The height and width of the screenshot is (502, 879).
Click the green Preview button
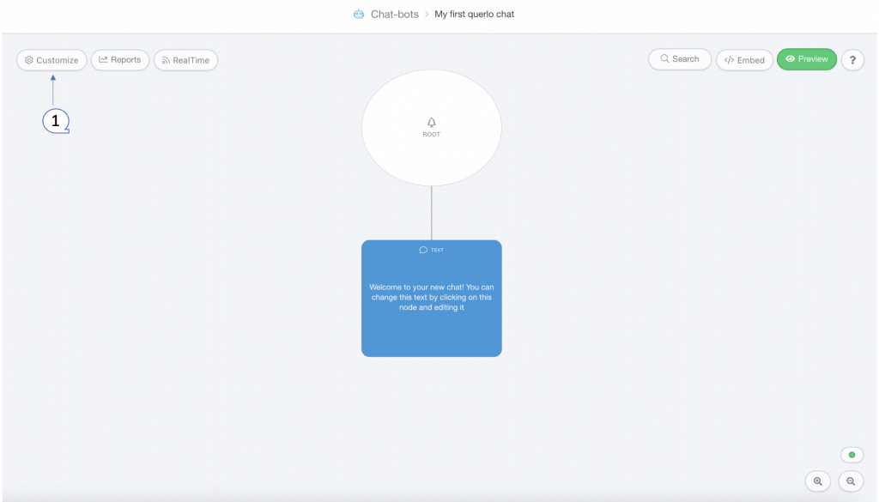pos(807,59)
